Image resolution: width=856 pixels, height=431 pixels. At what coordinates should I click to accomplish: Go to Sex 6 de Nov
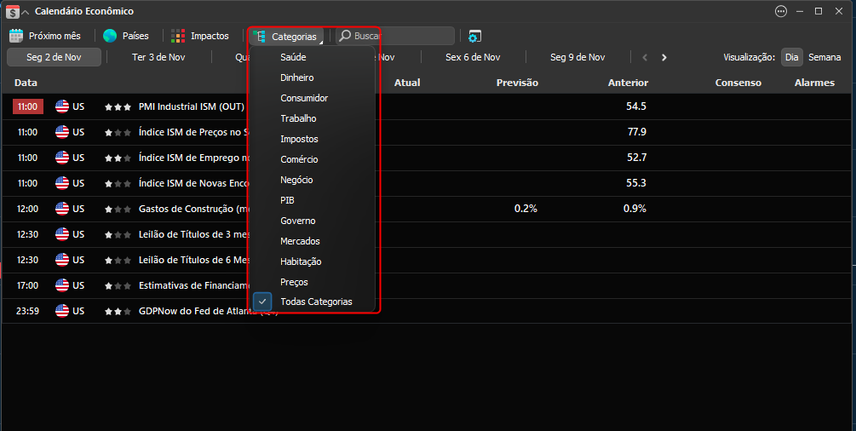pyautogui.click(x=473, y=57)
